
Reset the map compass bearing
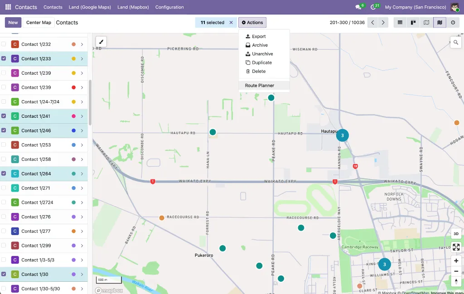tap(456, 281)
